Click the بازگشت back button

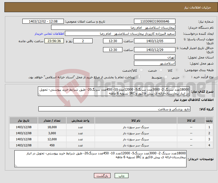tap(102, 176)
